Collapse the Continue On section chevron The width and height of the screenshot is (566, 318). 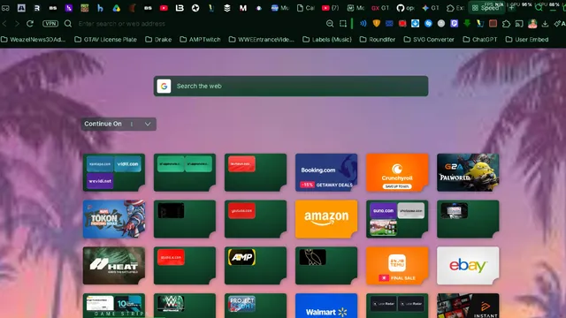click(x=148, y=124)
